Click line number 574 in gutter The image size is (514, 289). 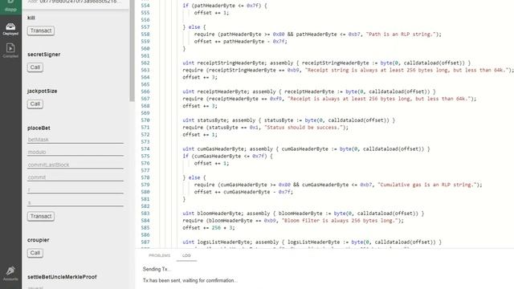(145, 149)
